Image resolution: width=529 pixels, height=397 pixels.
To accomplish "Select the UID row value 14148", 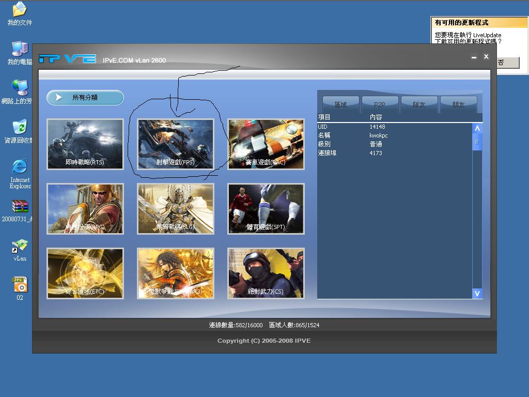I will click(377, 127).
